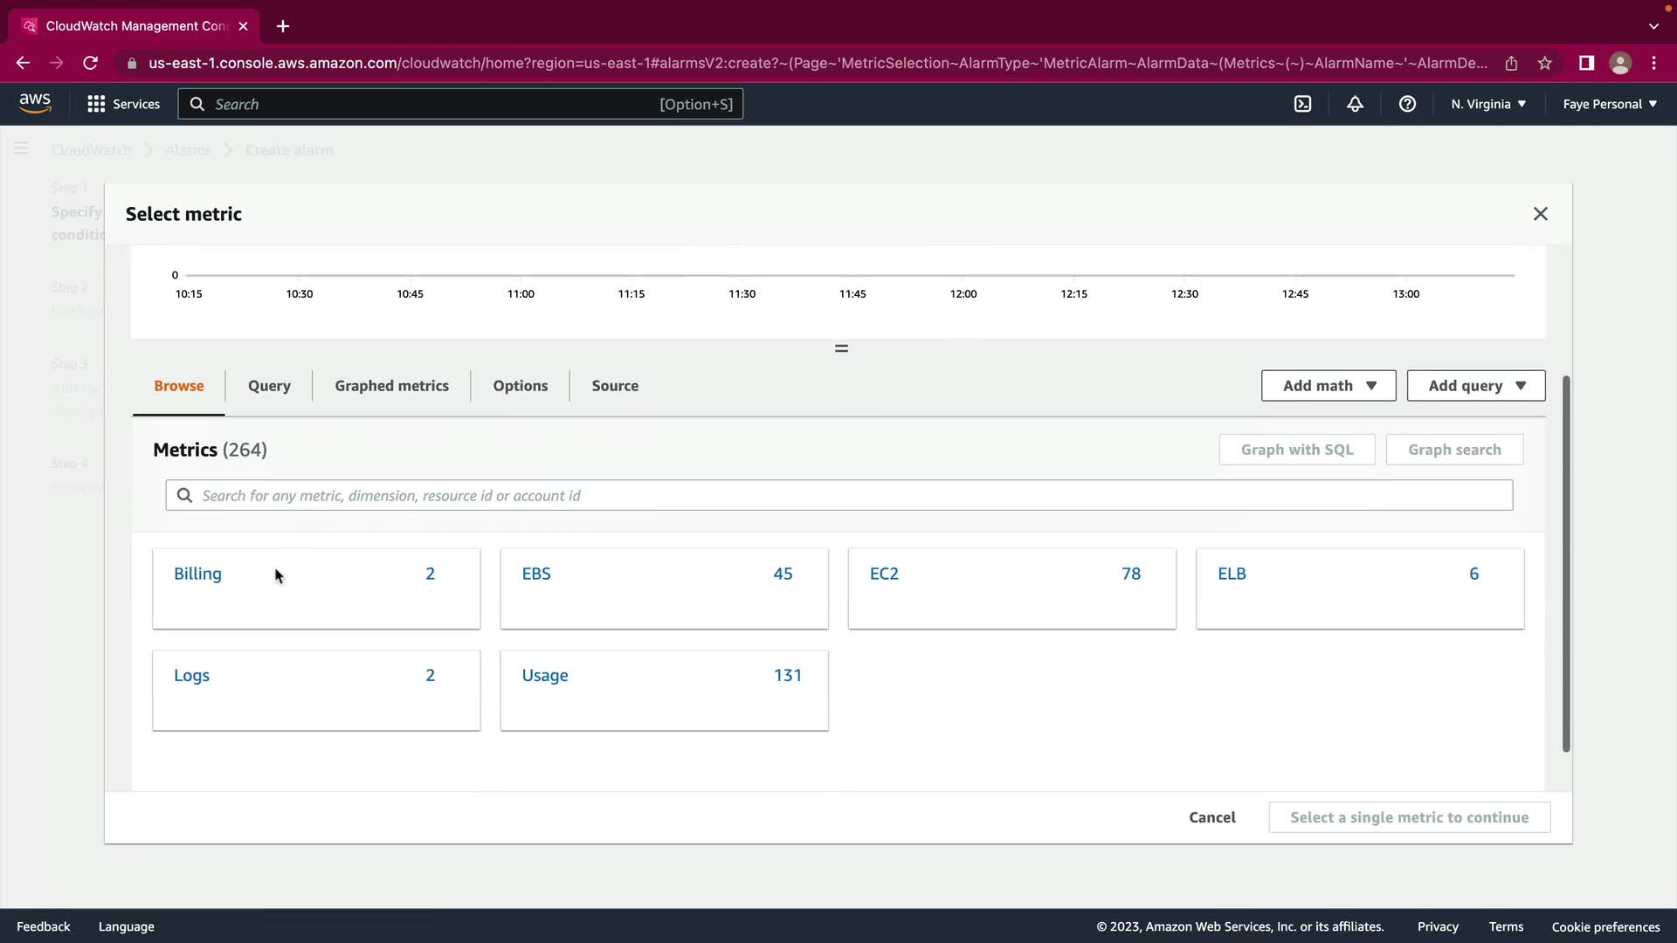The height and width of the screenshot is (943, 1677).
Task: Open the Services grid menu
Action: tap(124, 104)
